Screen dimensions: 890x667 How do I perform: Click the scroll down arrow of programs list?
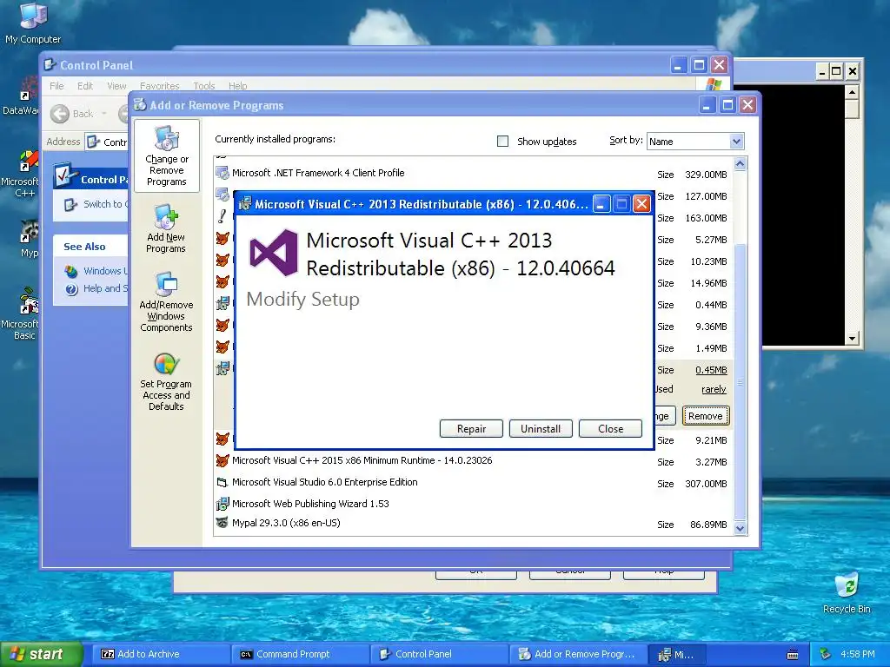[741, 528]
